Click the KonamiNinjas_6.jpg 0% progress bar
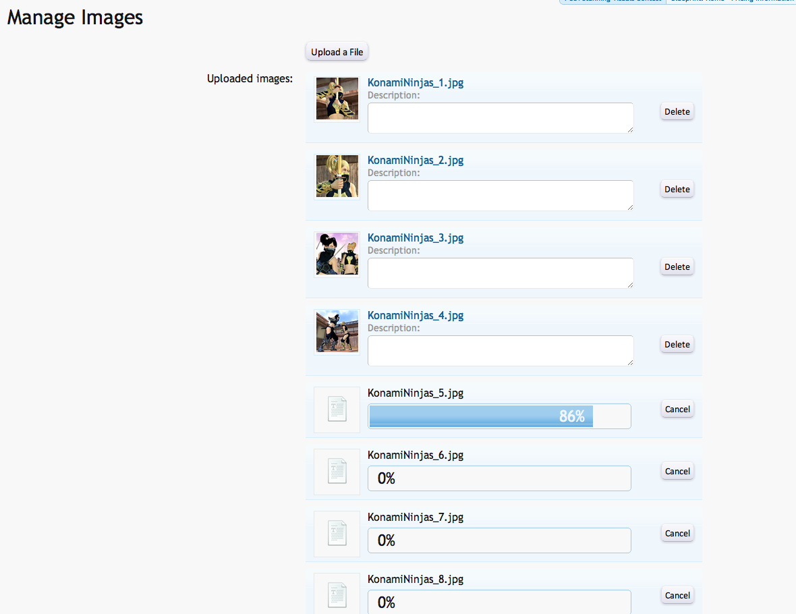The width and height of the screenshot is (796, 614). click(x=499, y=478)
